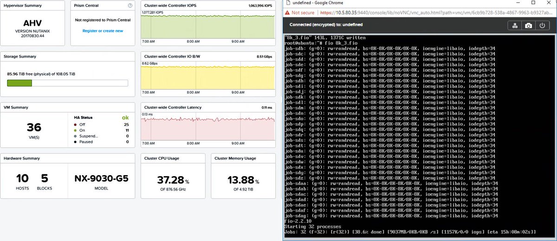
Task: Click the Not secure warning triangle icon
Action: click(287, 13)
